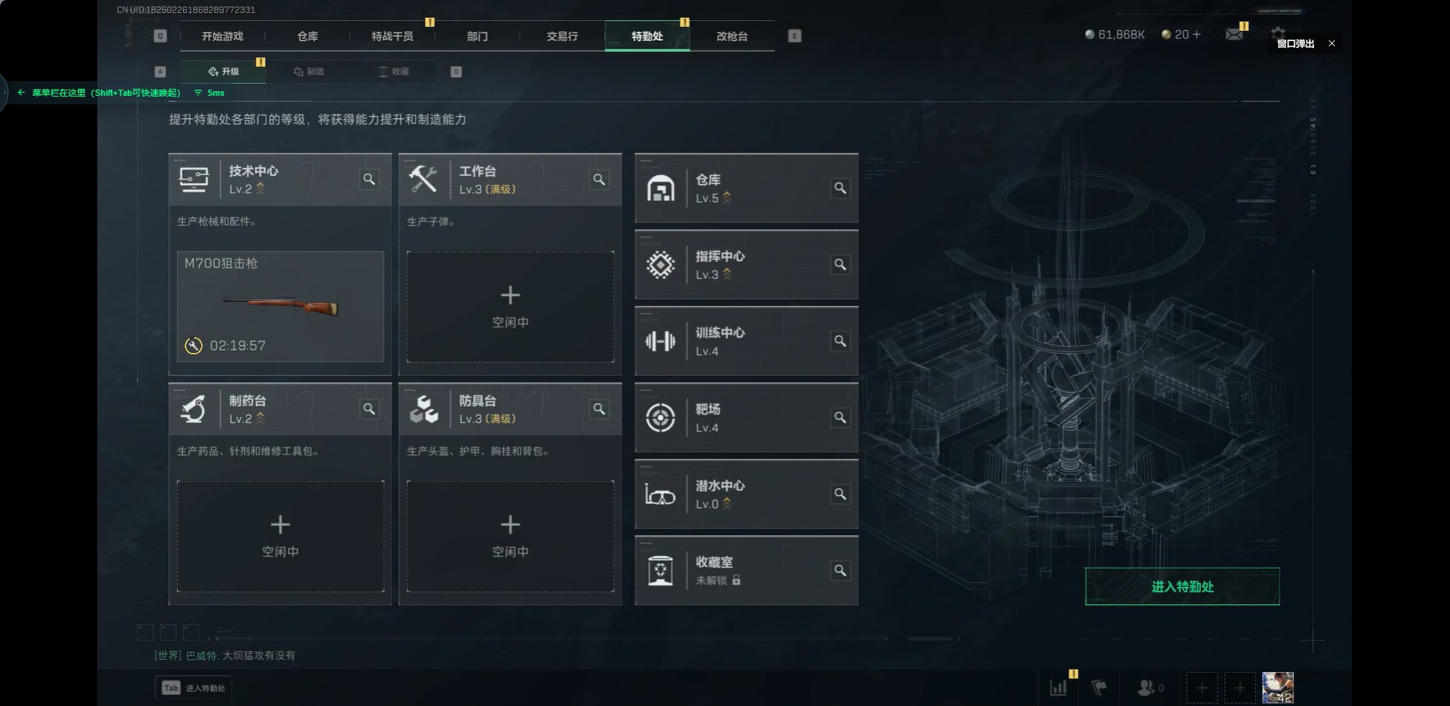This screenshot has width=1450, height=706.
Task: Open magnifier details for 工作台
Action: point(599,179)
